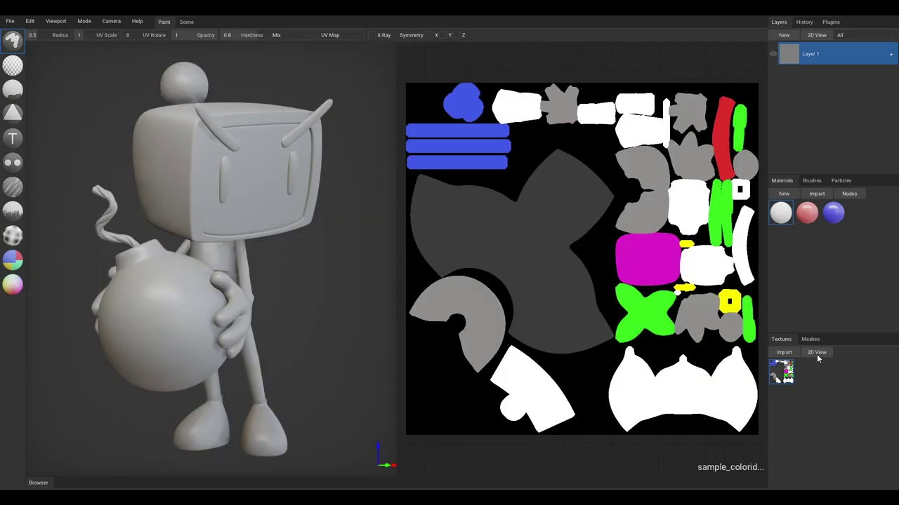The width and height of the screenshot is (899, 505).
Task: Choose the Fill tool
Action: pos(13,89)
